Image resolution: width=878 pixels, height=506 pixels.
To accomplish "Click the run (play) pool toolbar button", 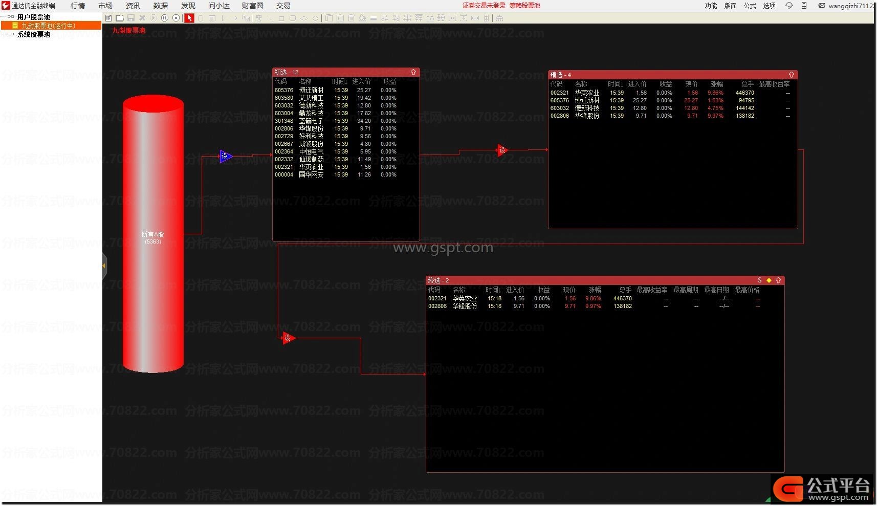I will (153, 18).
